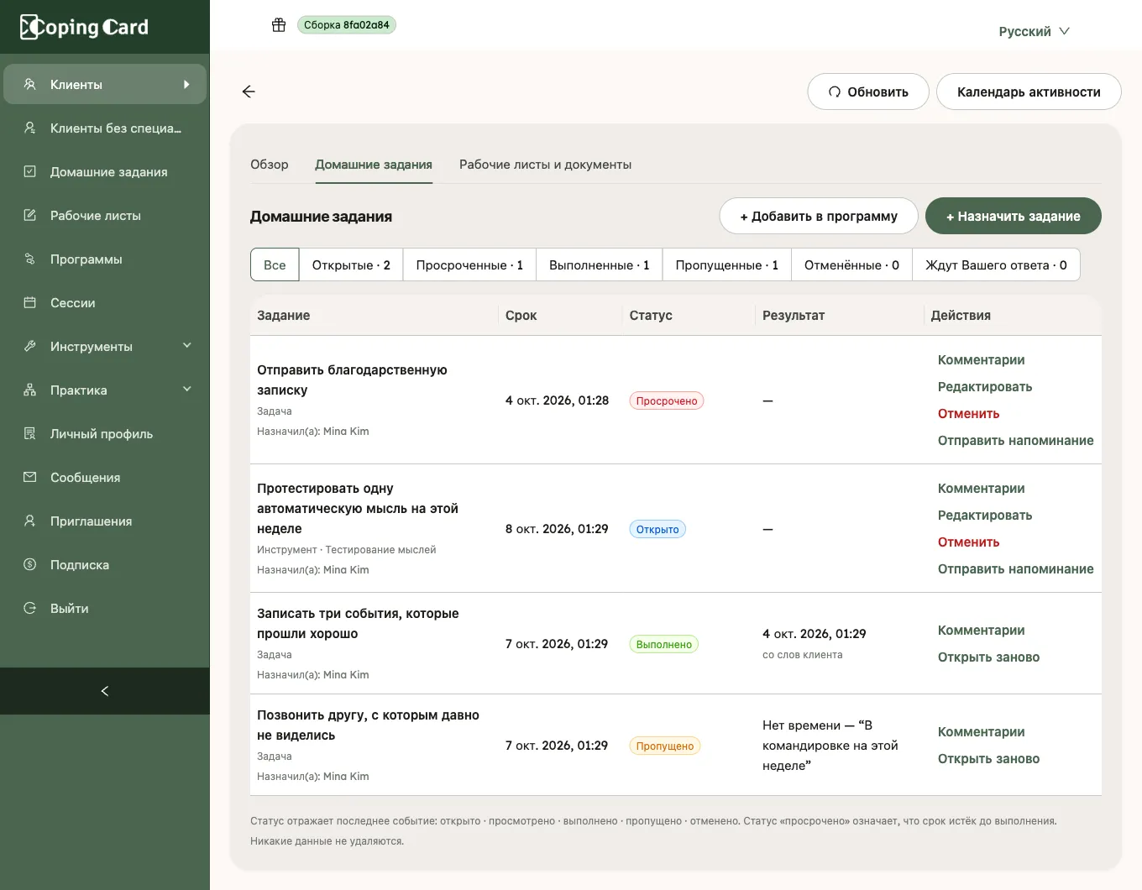Click the Личный профиль icon in sidebar
The image size is (1142, 890).
30,433
